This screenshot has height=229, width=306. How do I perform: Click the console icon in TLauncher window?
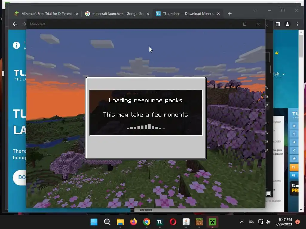pyautogui.click(x=269, y=194)
